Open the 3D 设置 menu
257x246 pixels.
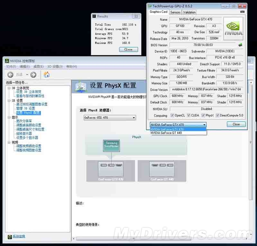click(55, 67)
